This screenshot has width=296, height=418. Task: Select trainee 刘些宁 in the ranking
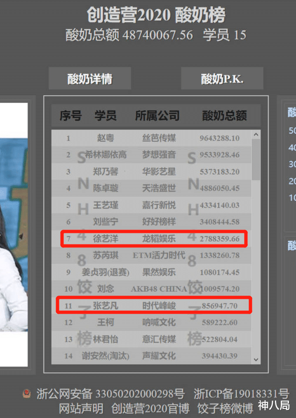pyautogui.click(x=106, y=222)
